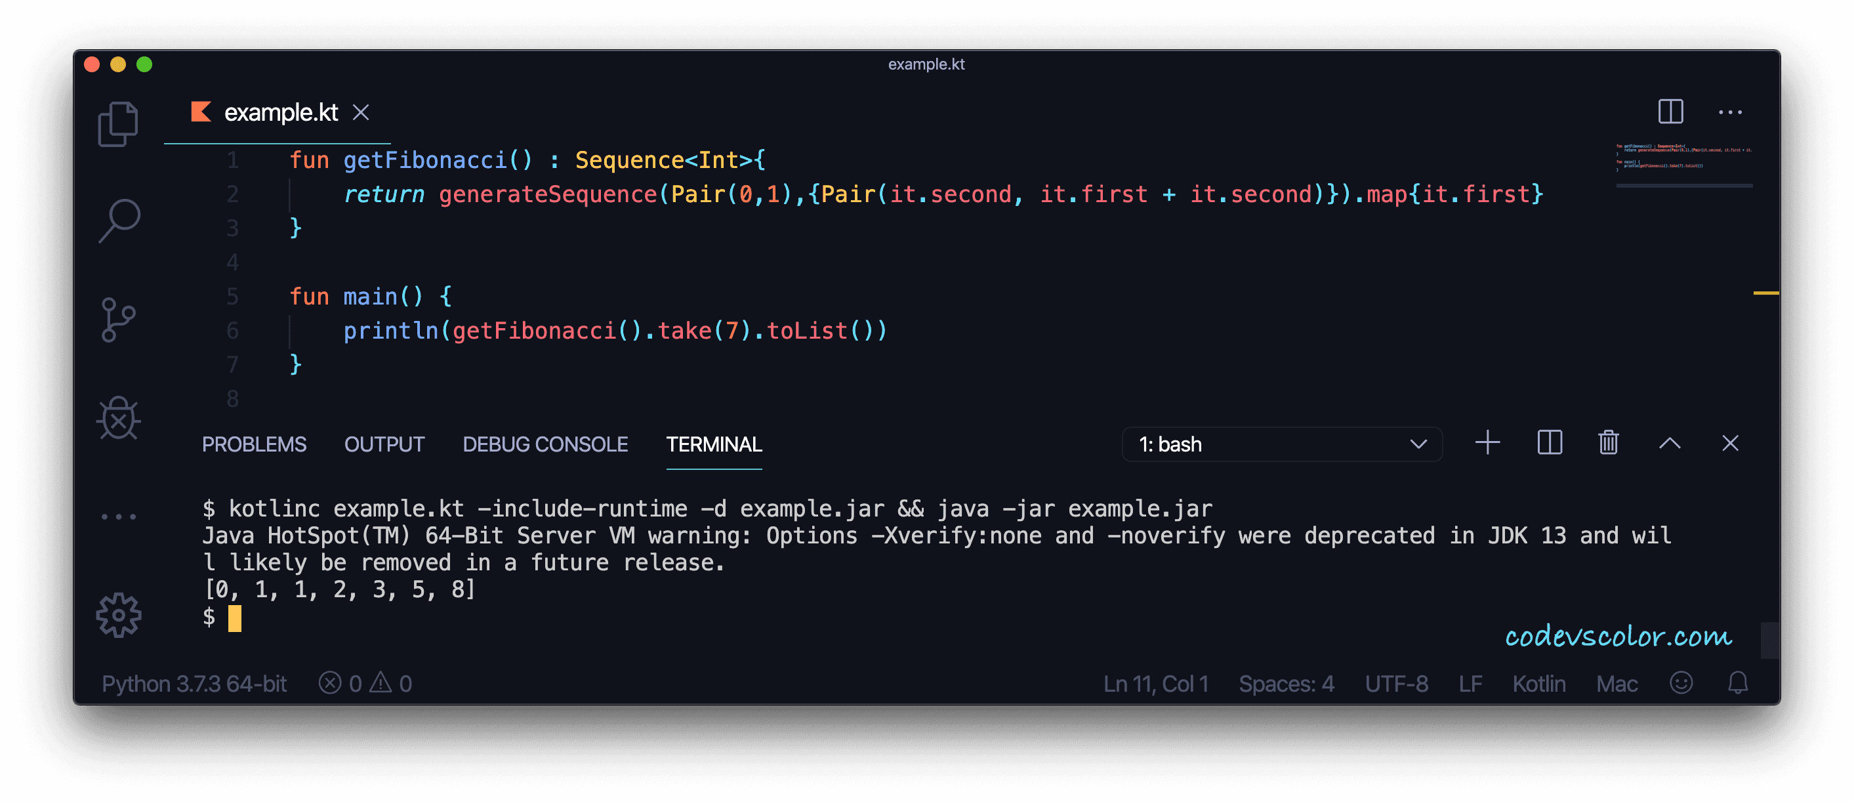This screenshot has width=1854, height=802.
Task: Open the Manage gear icon
Action: (x=119, y=615)
